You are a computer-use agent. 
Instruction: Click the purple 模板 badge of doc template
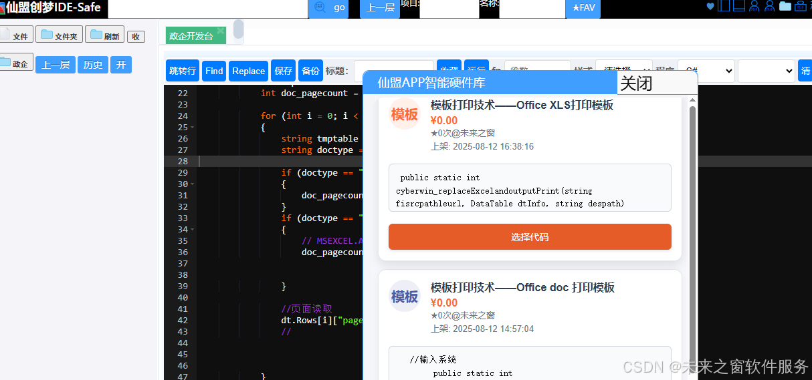[x=405, y=297]
